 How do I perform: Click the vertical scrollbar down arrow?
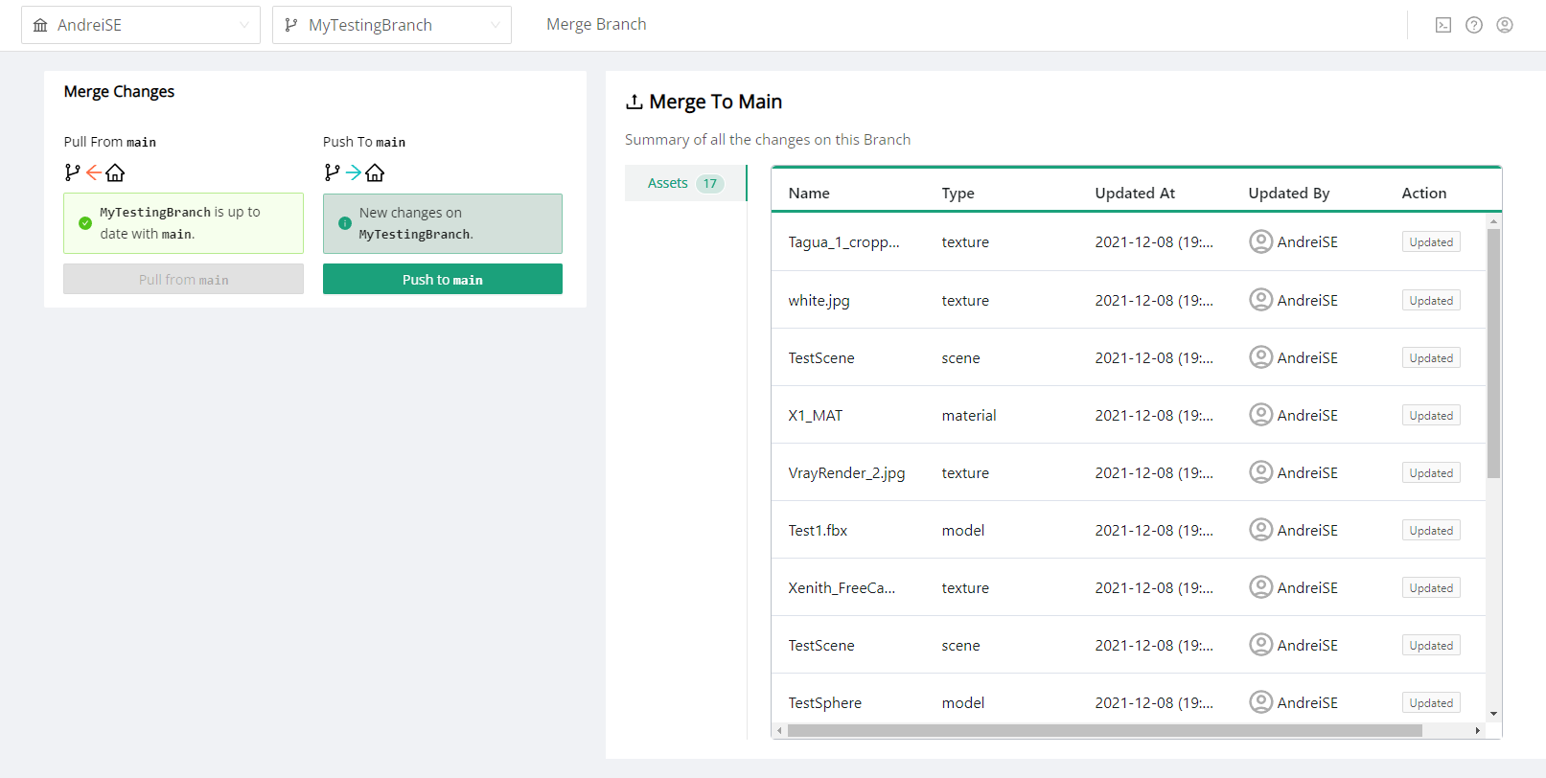pyautogui.click(x=1493, y=714)
